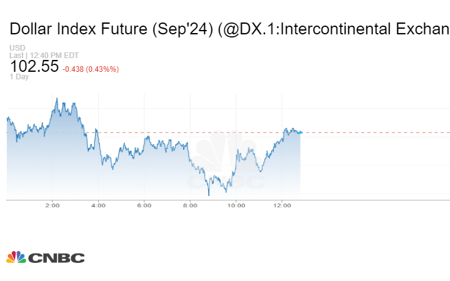Click the 8:00 time axis label
Screen dimensions: 450x281
(x=190, y=205)
